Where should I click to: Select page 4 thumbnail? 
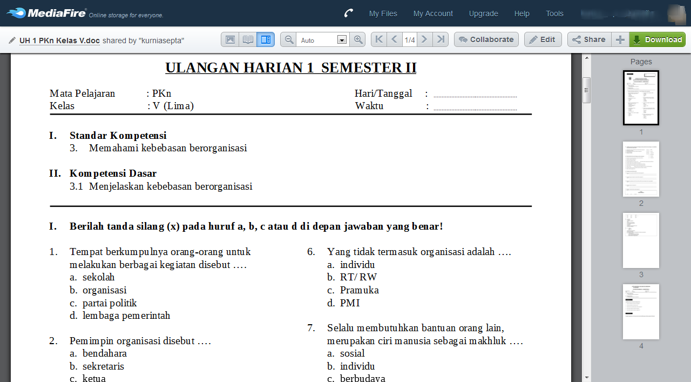coord(641,312)
